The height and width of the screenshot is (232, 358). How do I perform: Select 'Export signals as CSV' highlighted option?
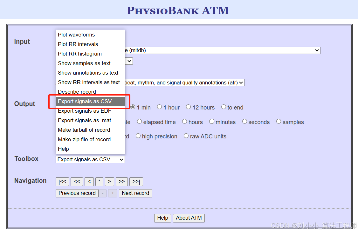(90, 102)
